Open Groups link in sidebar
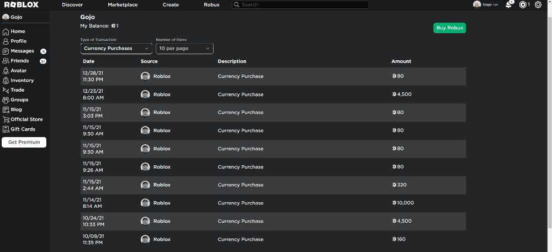Image resolution: width=552 pixels, height=252 pixels. coord(19,99)
